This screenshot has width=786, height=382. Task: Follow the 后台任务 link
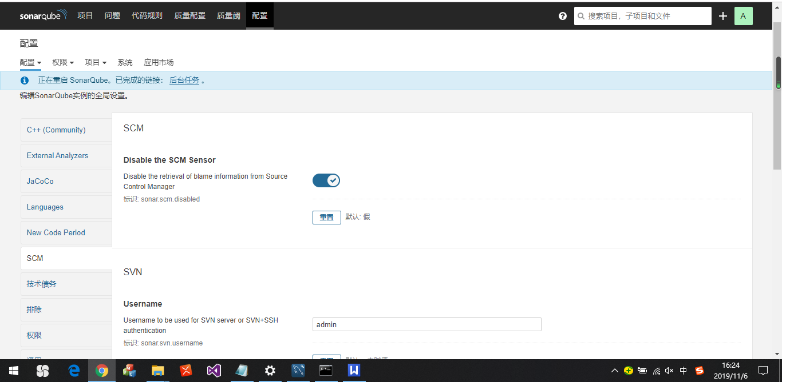[184, 81]
